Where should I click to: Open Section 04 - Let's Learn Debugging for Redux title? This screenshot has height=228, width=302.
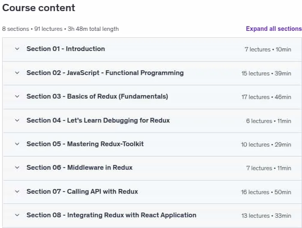point(98,120)
